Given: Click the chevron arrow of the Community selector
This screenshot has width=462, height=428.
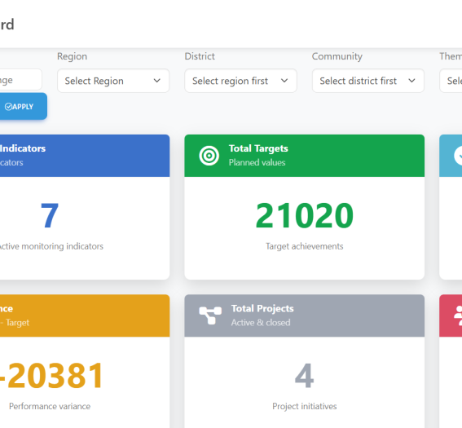Looking at the screenshot, I should [x=412, y=81].
